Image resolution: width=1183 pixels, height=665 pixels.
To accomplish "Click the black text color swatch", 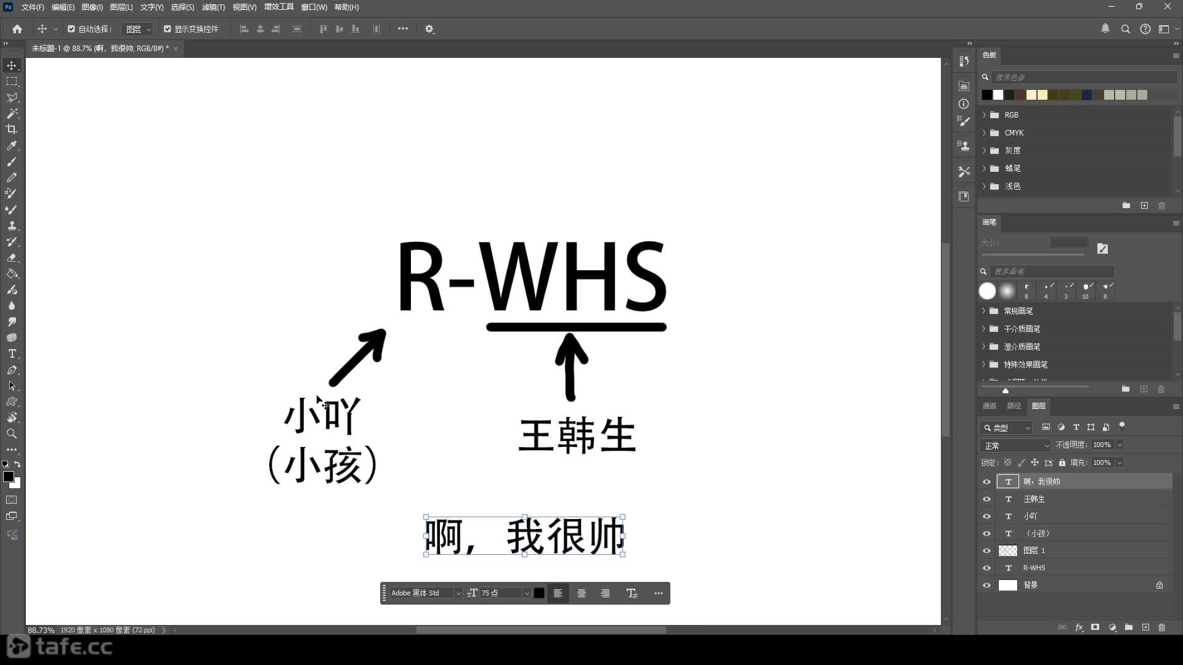I will coord(539,593).
